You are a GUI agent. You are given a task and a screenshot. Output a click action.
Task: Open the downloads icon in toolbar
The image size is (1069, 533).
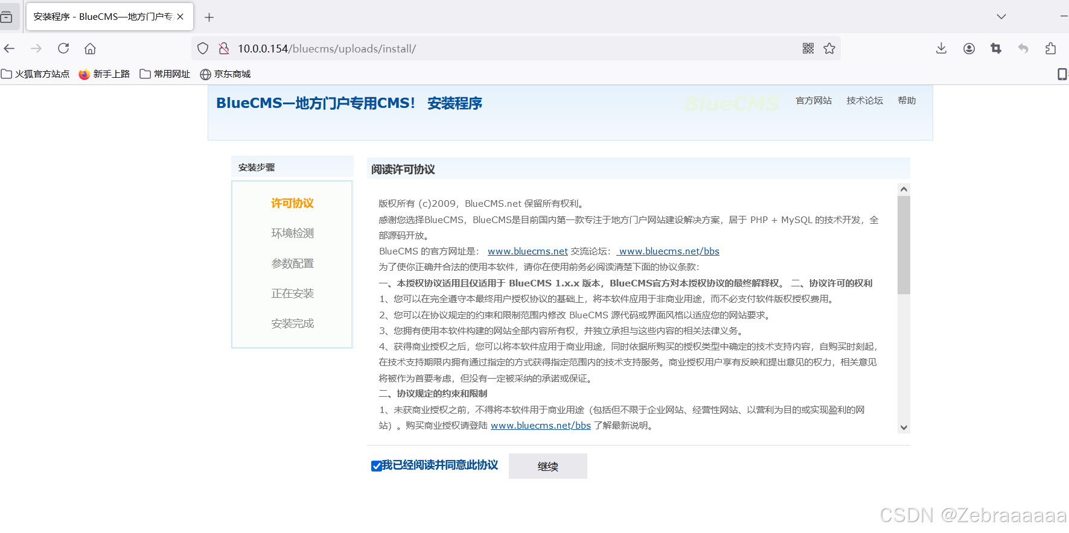[941, 48]
